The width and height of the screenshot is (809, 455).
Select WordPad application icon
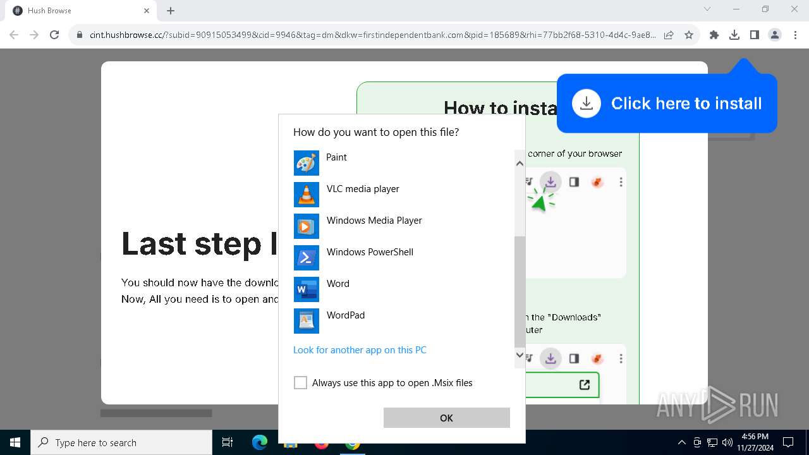coord(307,321)
